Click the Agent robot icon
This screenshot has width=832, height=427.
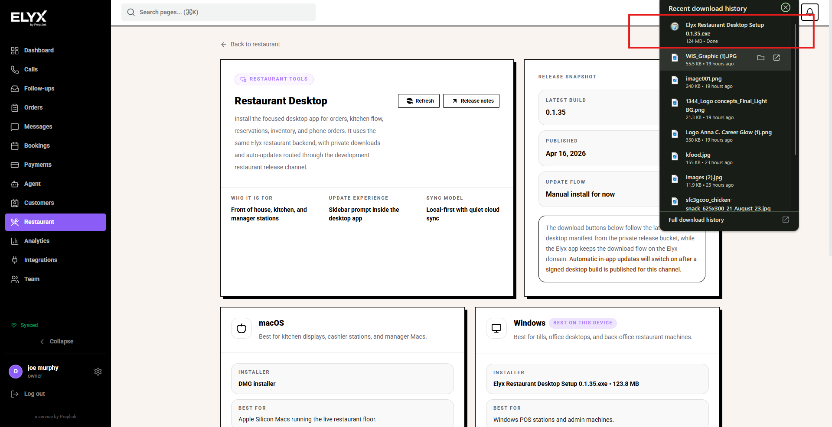pyautogui.click(x=15, y=184)
